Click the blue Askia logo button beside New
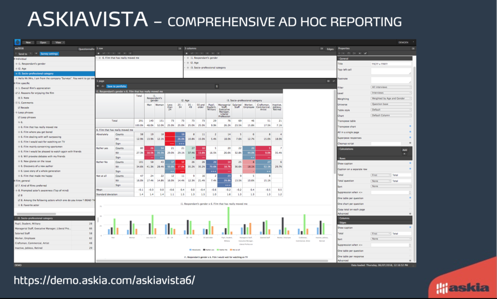The height and width of the screenshot is (299, 497). tap(17, 42)
